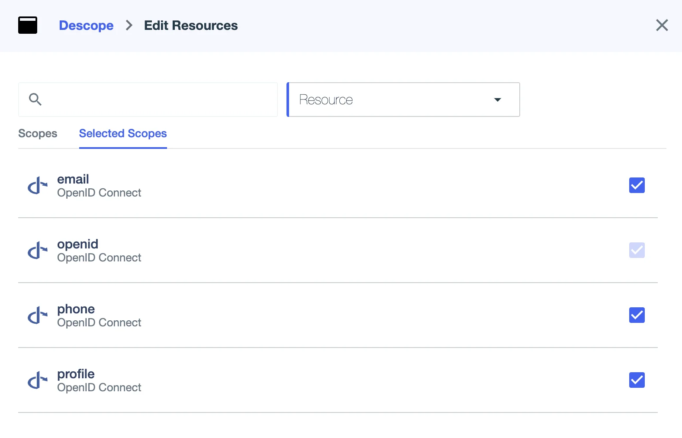Image resolution: width=682 pixels, height=438 pixels.
Task: Click the disabled openid scope checkbox
Action: click(637, 250)
